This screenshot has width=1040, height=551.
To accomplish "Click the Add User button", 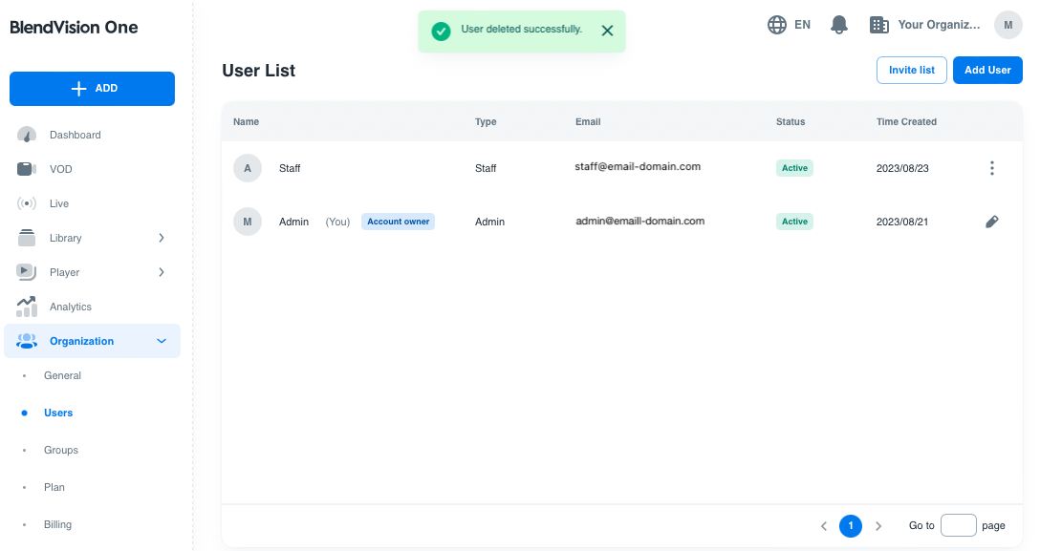I will 987,70.
